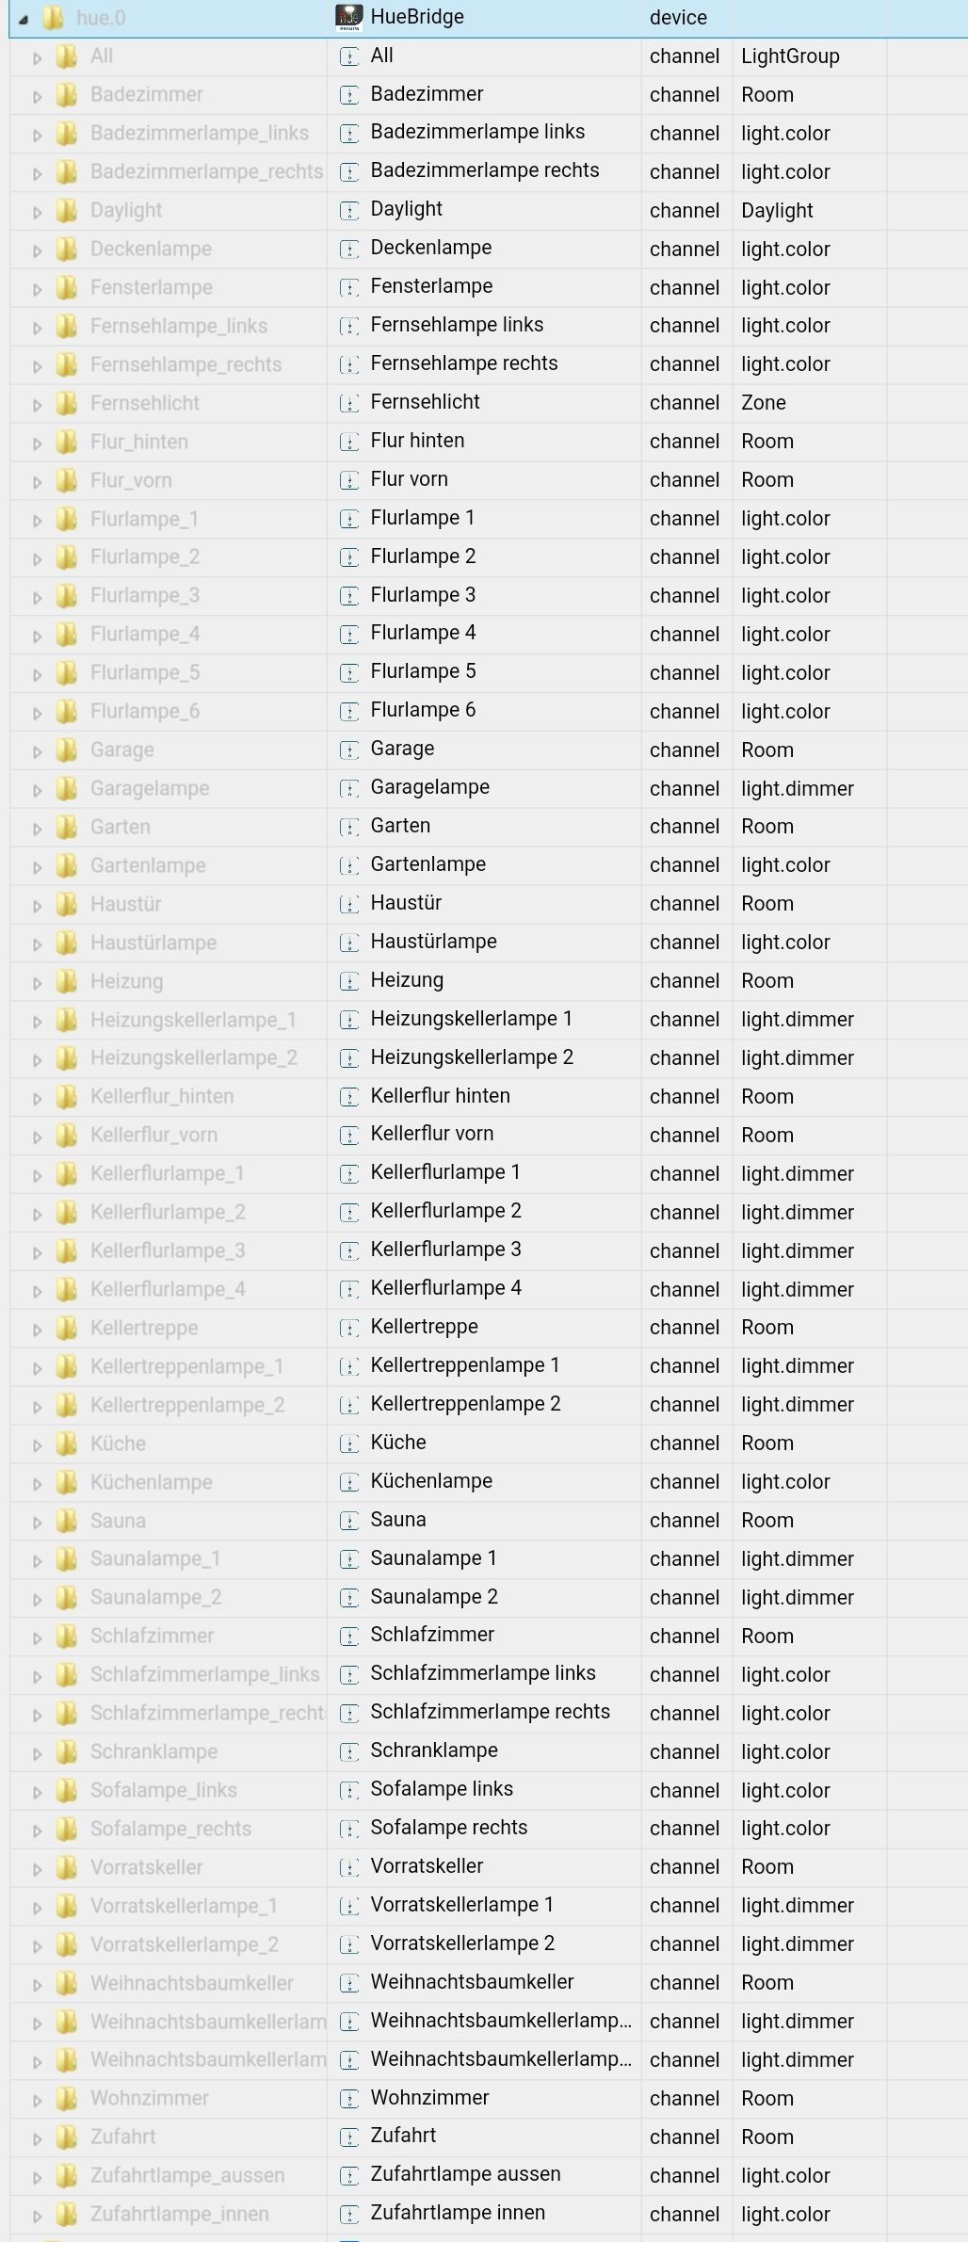The height and width of the screenshot is (2242, 968).
Task: Click channel icon beside Sofalampe links
Action: point(349,1790)
